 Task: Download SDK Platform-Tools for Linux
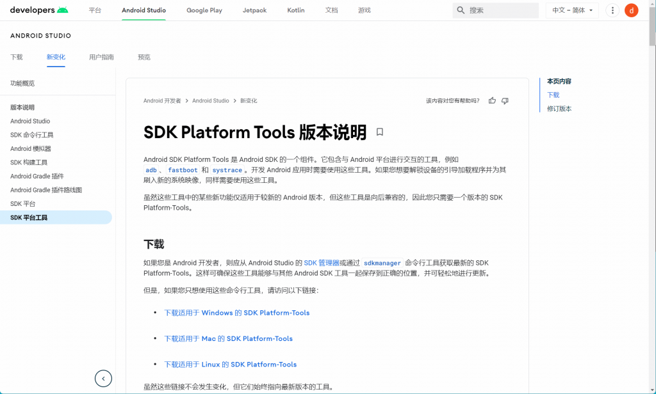[231, 365]
